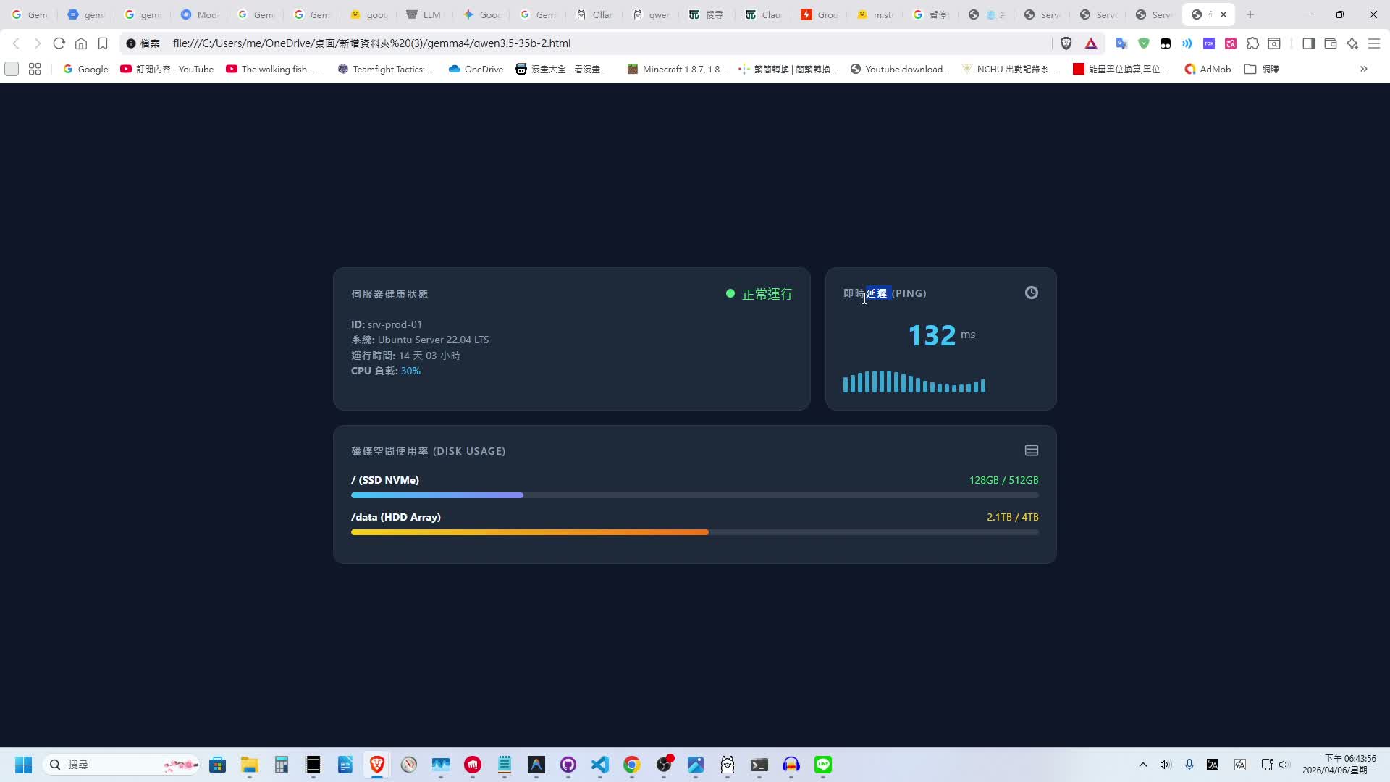Open the apps grid icon in bookmarks bar
1390x782 pixels.
click(x=34, y=69)
